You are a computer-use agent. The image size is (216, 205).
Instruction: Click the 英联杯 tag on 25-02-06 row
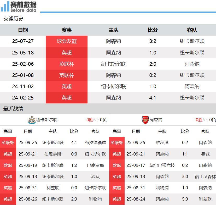67,64
